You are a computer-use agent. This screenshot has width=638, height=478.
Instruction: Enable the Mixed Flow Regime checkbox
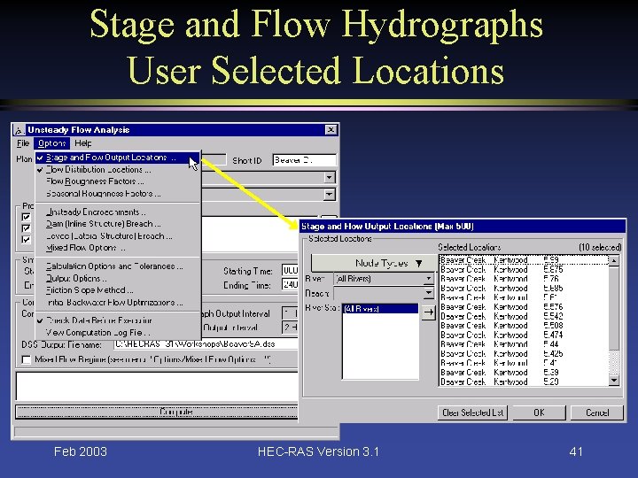click(x=26, y=359)
